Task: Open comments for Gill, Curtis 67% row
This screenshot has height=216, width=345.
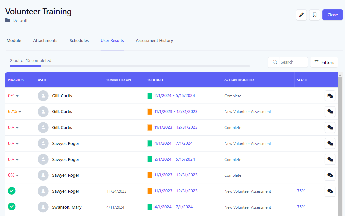Action: (330, 112)
